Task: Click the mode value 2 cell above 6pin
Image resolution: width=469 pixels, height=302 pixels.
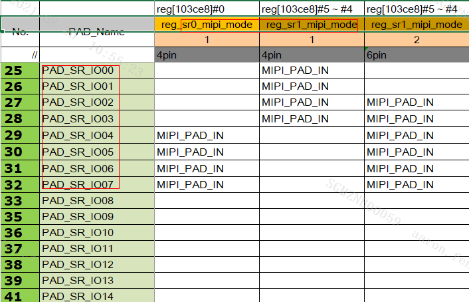Action: coord(417,40)
